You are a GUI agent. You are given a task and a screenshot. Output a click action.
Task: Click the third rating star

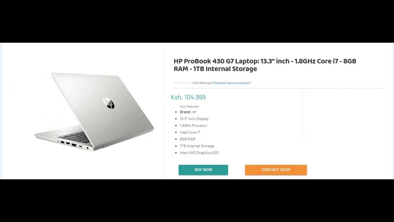[x=183, y=83]
